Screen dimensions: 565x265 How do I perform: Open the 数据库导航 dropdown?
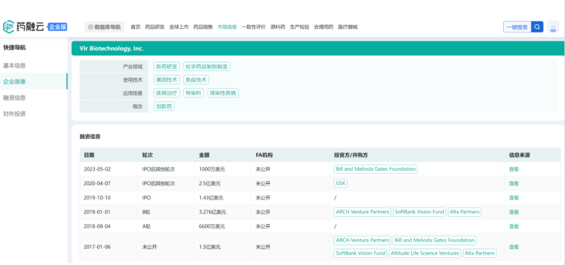point(105,27)
